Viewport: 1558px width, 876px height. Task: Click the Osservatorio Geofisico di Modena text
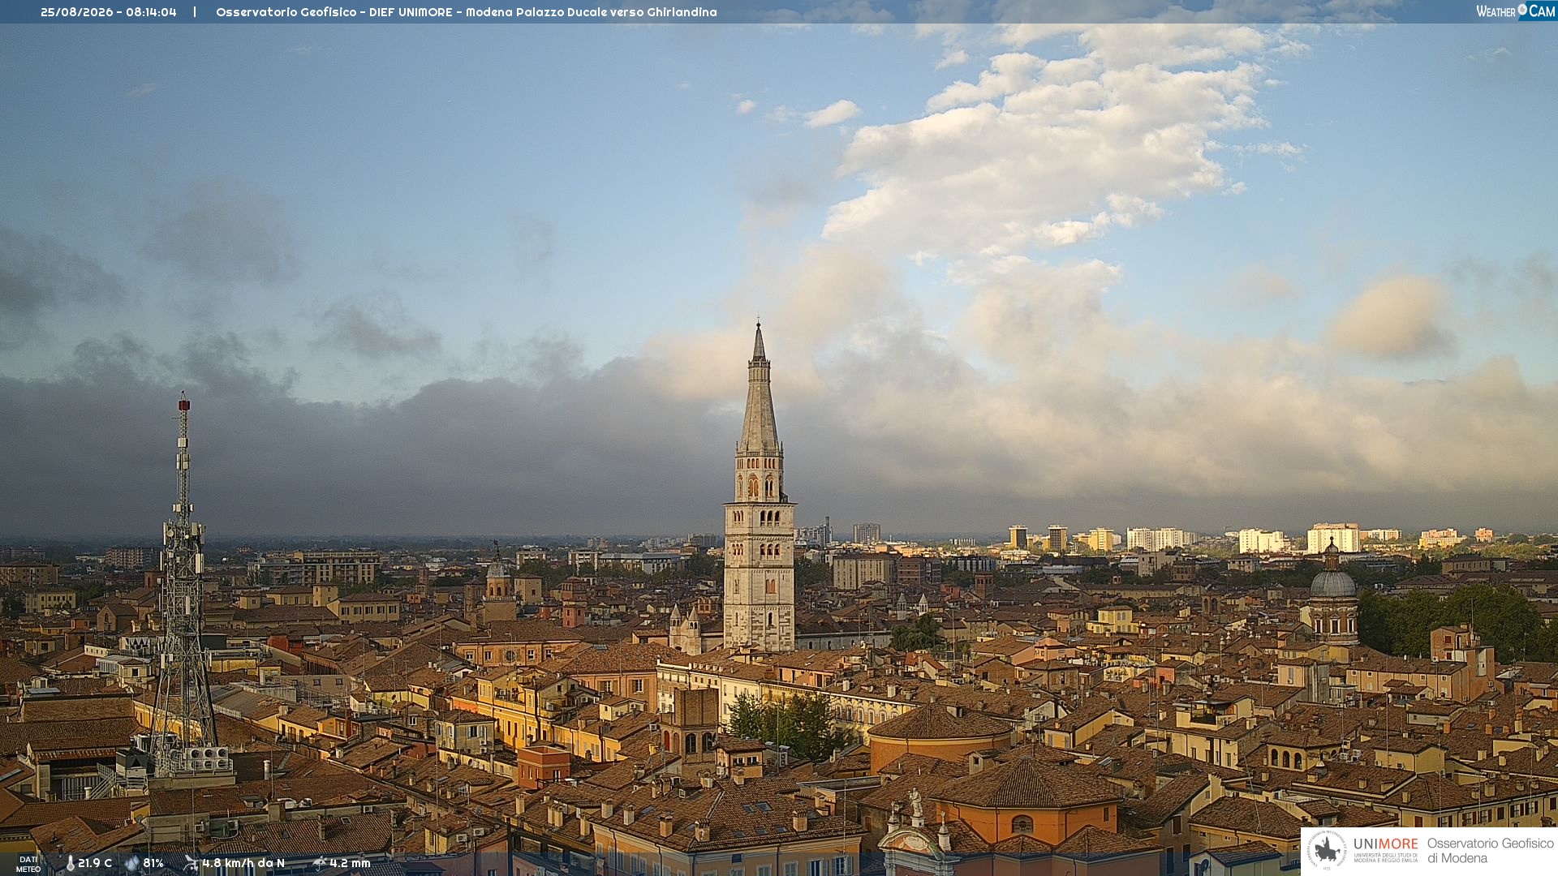click(1490, 851)
